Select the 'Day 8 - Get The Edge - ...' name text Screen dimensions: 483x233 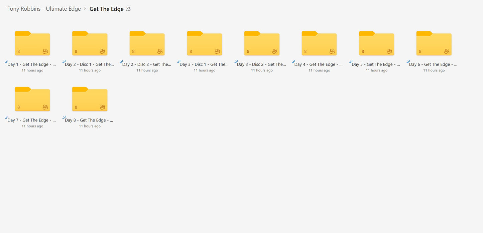click(89, 120)
